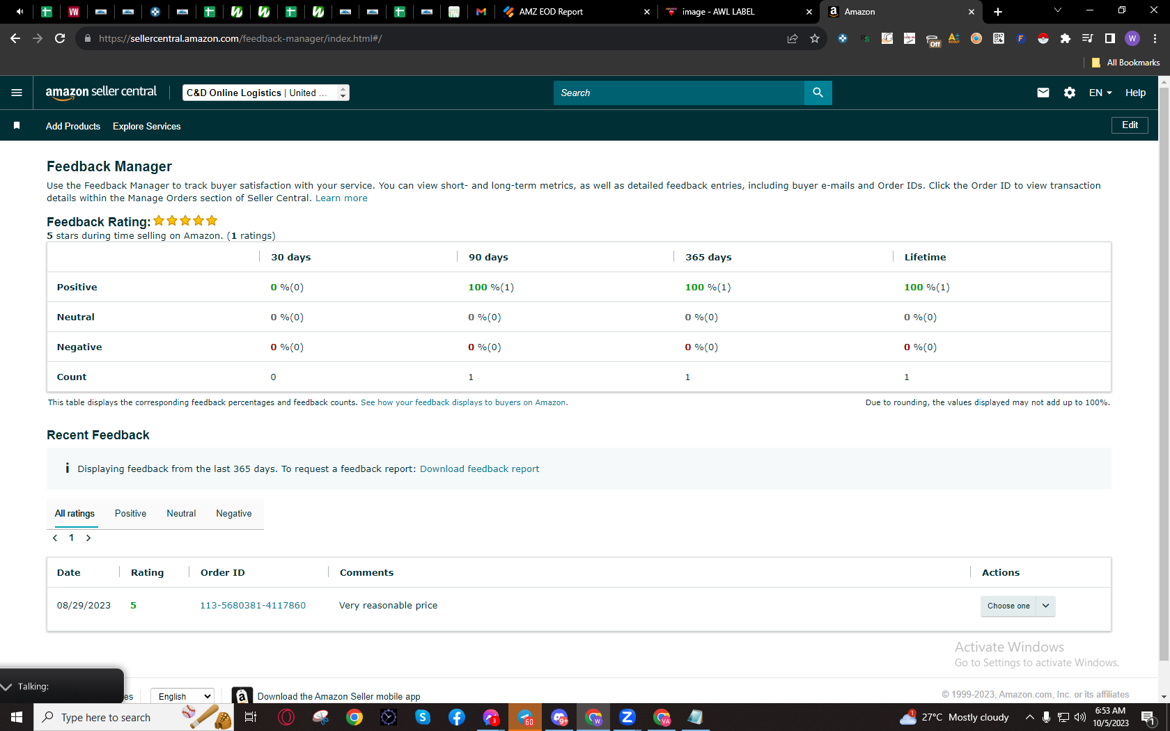Click the search magnifier button

[x=818, y=93]
